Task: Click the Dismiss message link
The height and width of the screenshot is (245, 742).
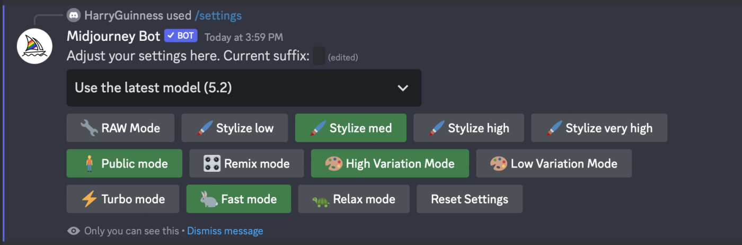Action: click(x=225, y=231)
